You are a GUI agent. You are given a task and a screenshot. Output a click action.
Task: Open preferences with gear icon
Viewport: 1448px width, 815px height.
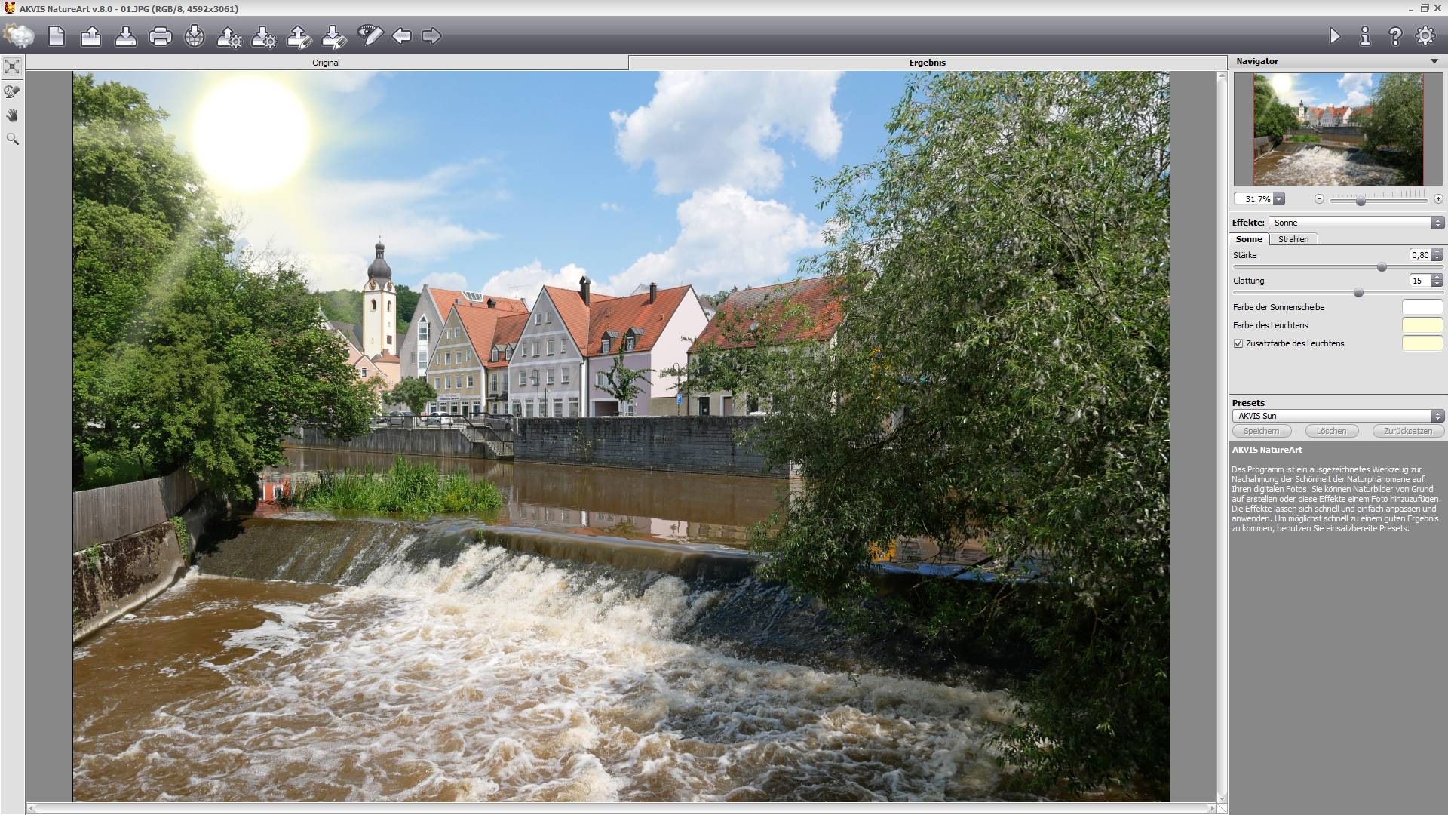coord(1425,35)
